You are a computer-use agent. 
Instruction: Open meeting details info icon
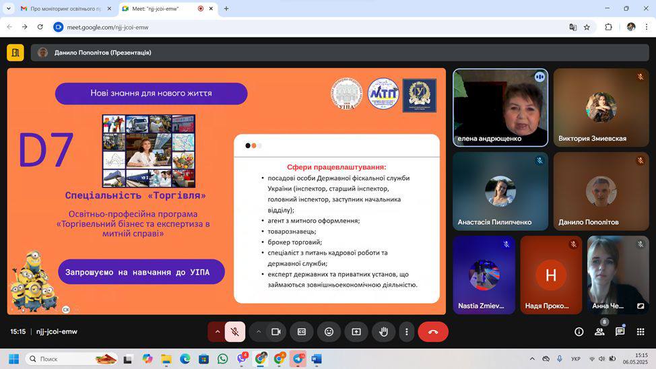click(x=579, y=331)
